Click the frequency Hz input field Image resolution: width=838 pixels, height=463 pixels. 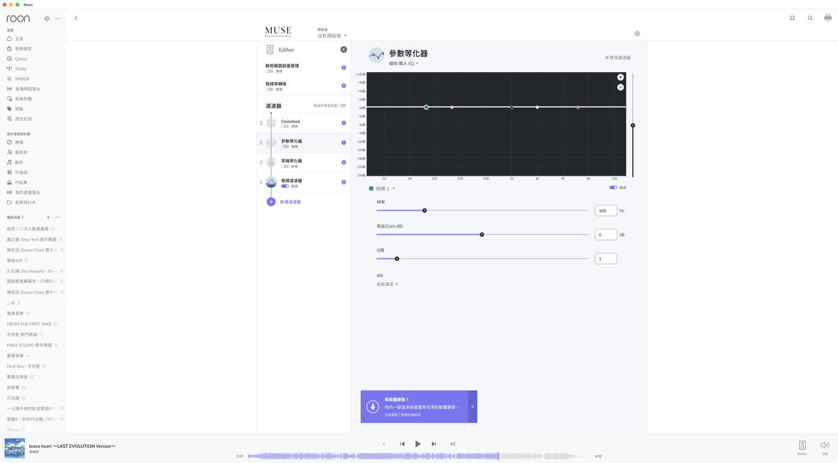(606, 211)
